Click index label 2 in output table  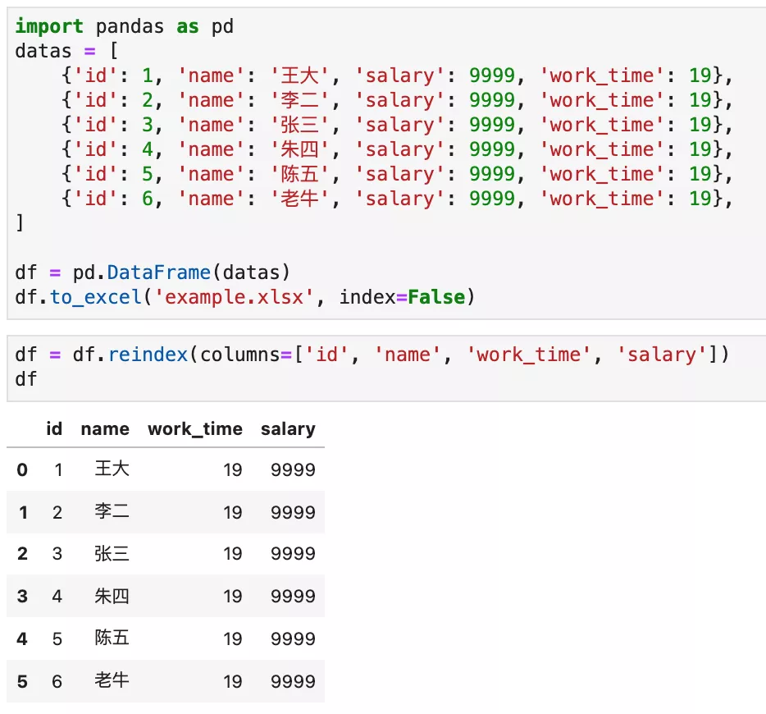pos(22,553)
